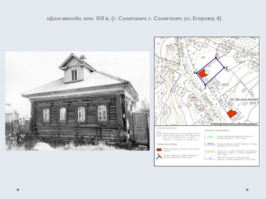266x199 pixels.
Task: Click the circled number 1 symbol in the legend
Action: pos(159,134)
